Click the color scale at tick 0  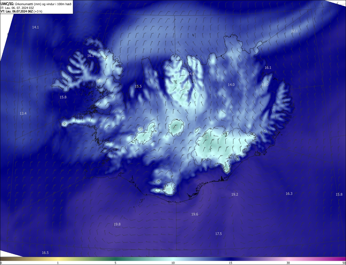tap(1, 263)
